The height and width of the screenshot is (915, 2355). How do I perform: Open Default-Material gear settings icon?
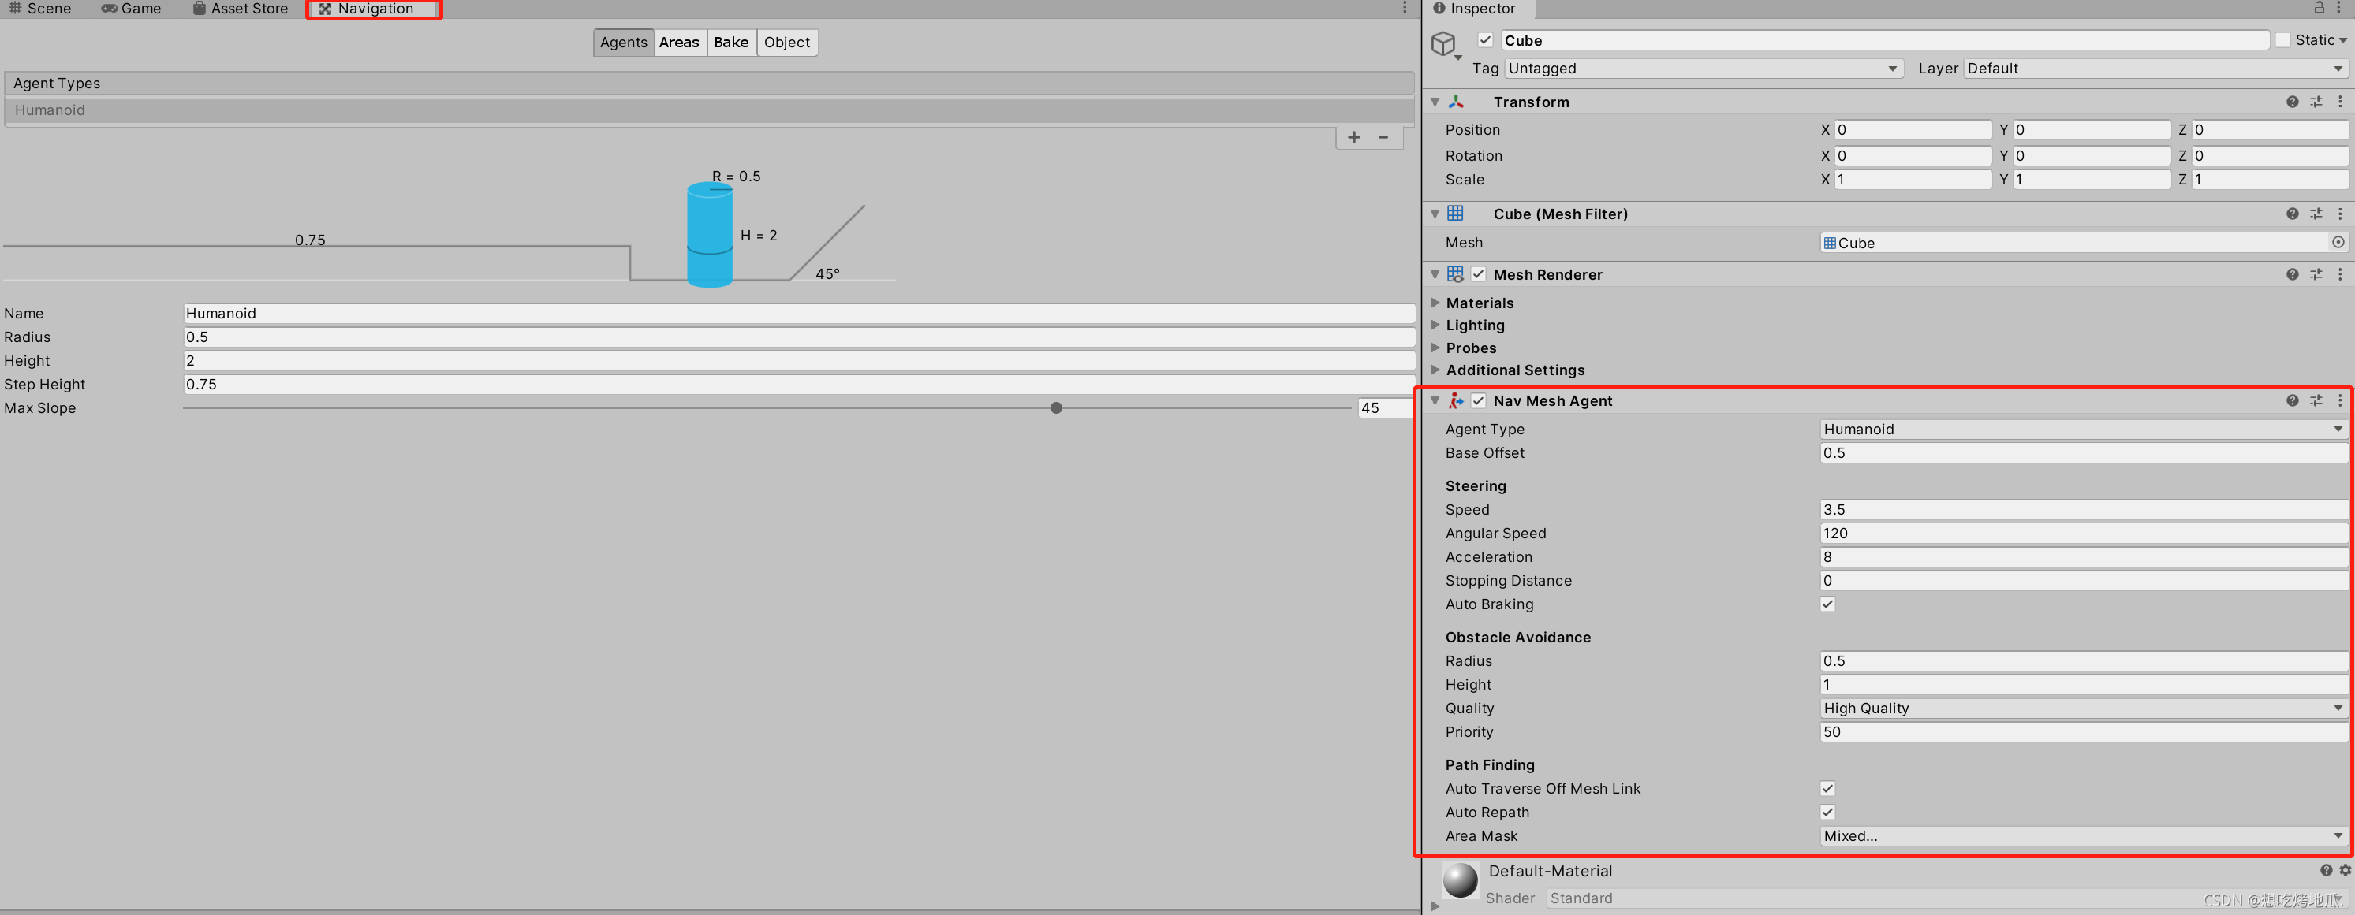coord(2344,870)
